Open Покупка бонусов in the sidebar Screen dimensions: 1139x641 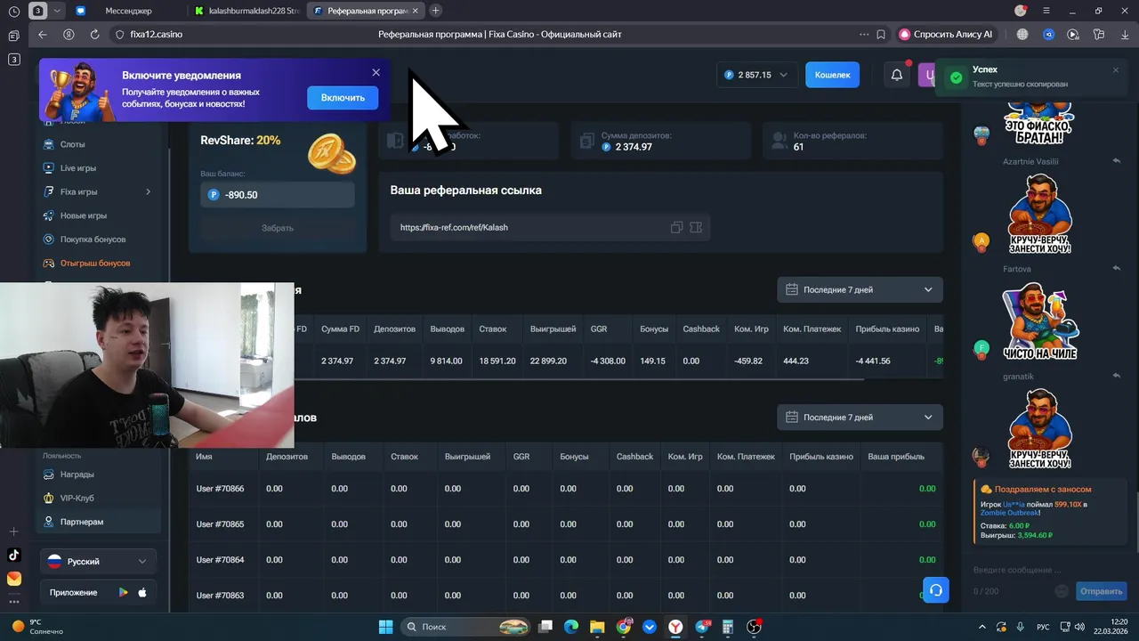point(93,239)
